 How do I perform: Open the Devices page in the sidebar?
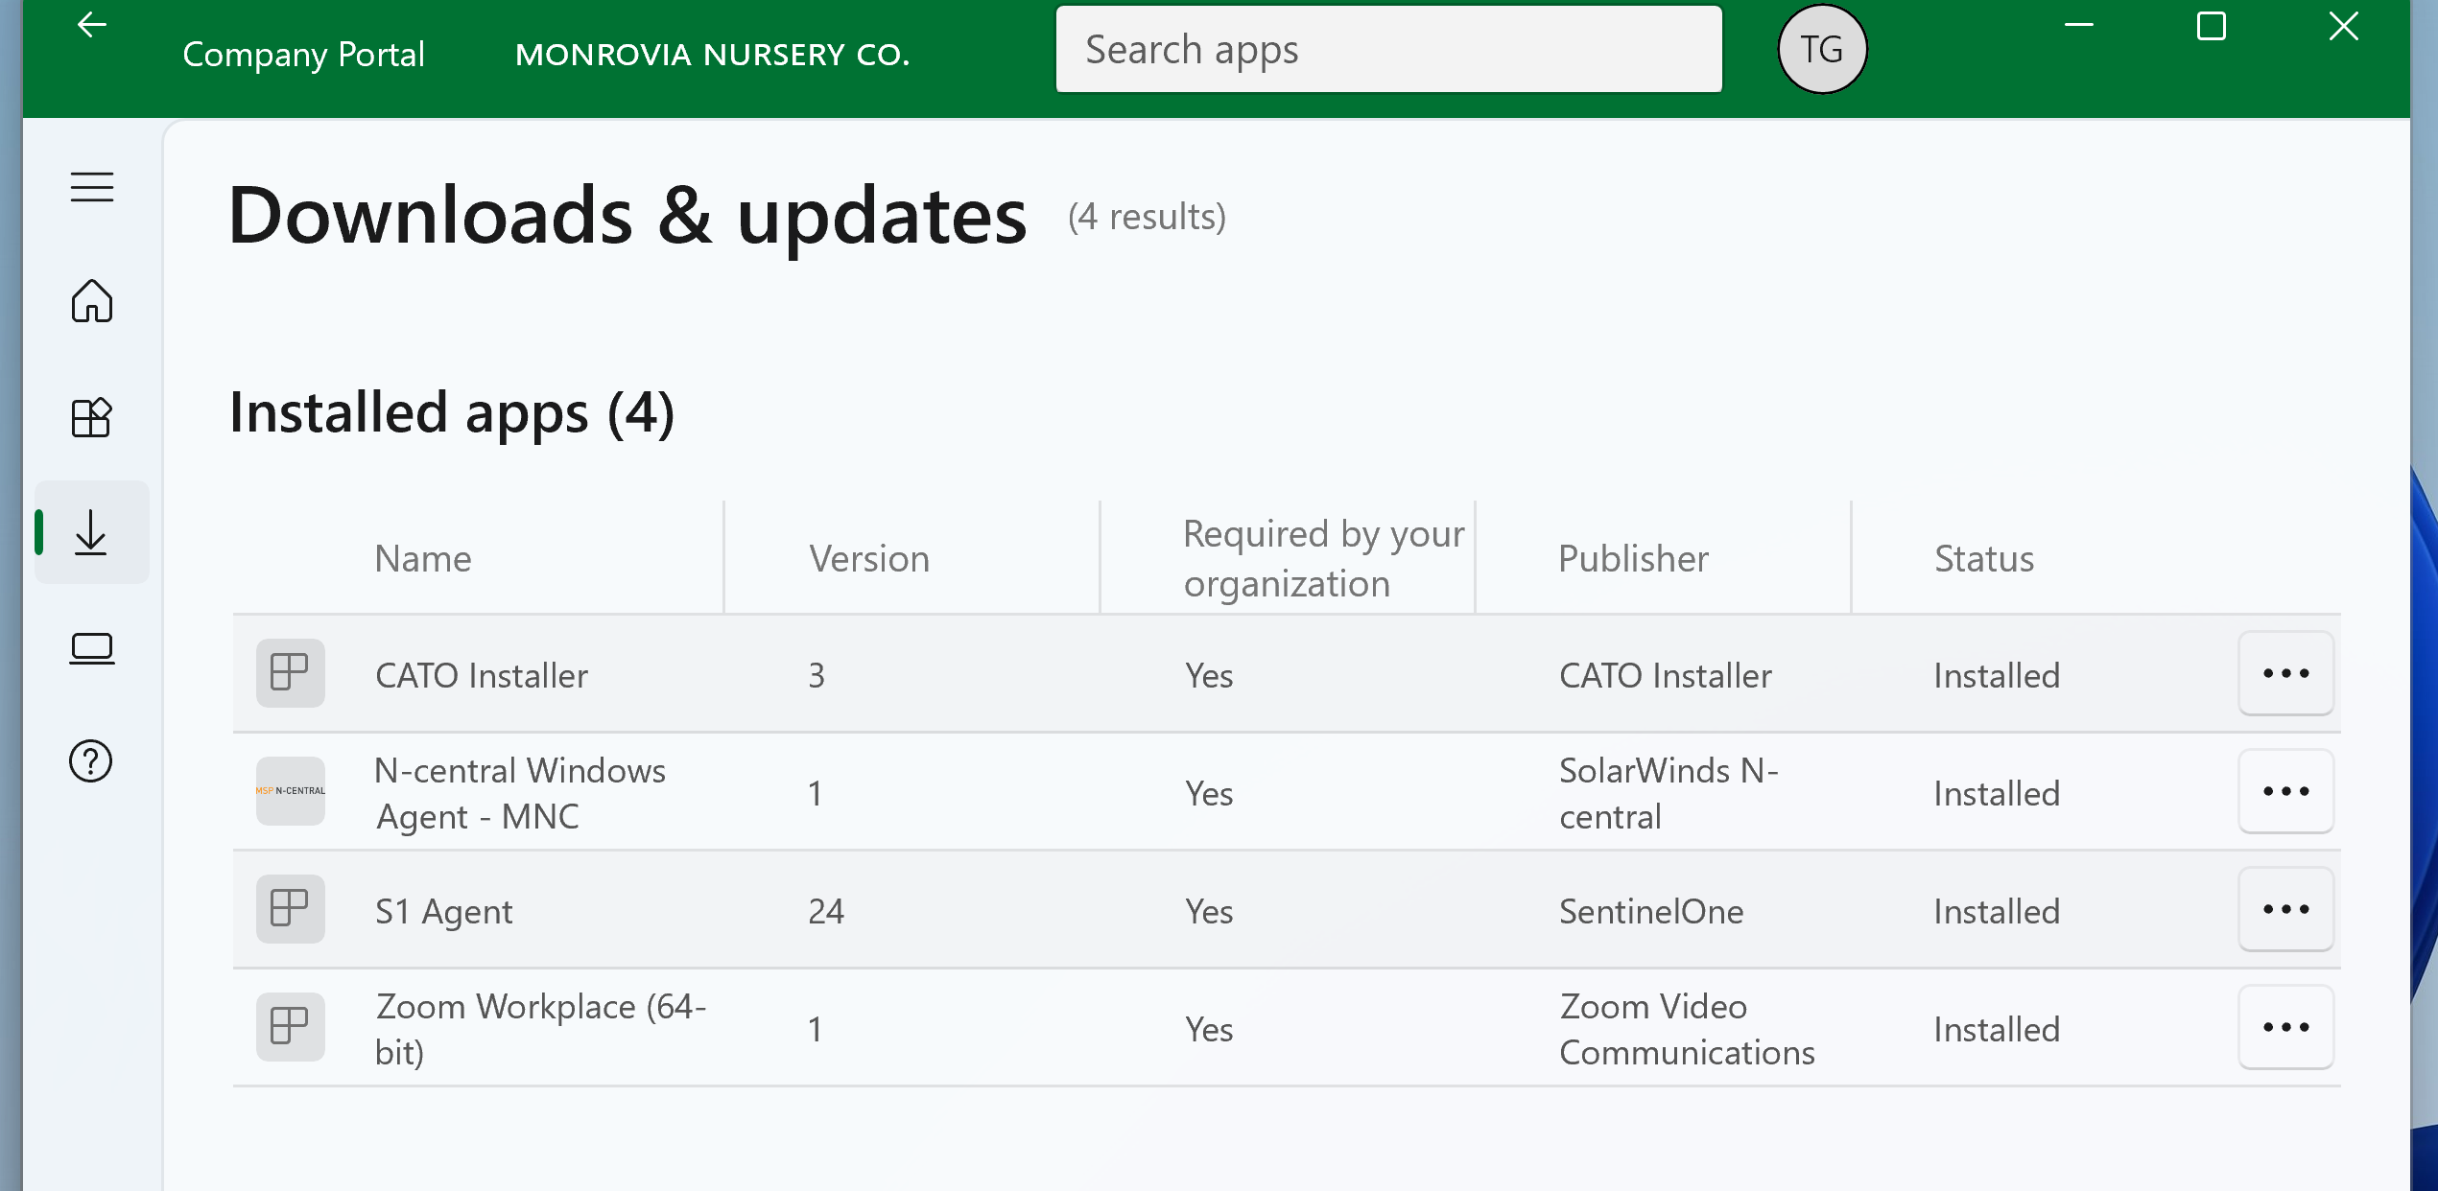coord(92,648)
